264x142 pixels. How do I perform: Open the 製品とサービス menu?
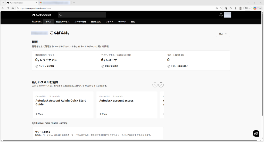coord(63,22)
